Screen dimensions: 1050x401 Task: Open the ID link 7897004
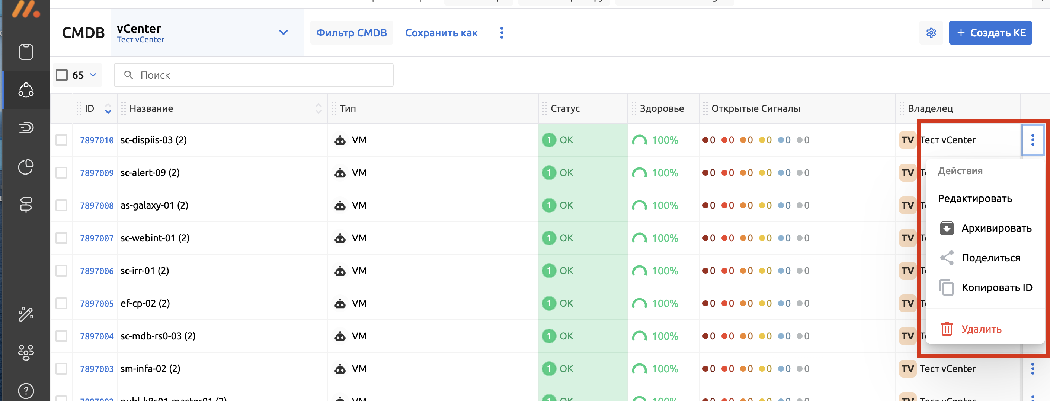coord(97,336)
